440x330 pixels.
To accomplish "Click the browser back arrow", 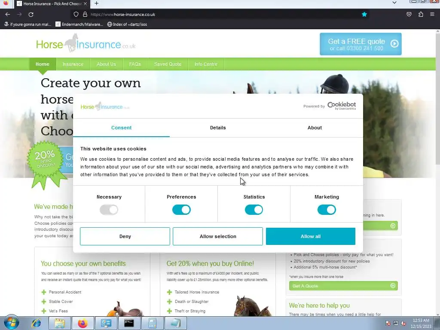I will click(8, 14).
